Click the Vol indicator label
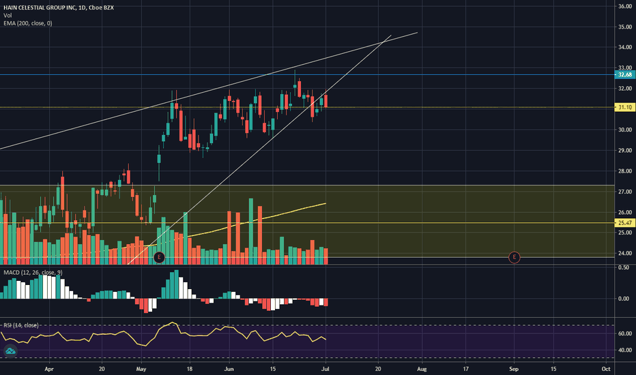Viewport: 636px width, 375px height. click(x=8, y=16)
